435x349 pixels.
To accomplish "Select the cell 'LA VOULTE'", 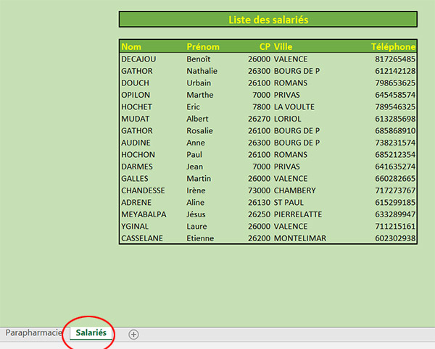I will pyautogui.click(x=294, y=107).
